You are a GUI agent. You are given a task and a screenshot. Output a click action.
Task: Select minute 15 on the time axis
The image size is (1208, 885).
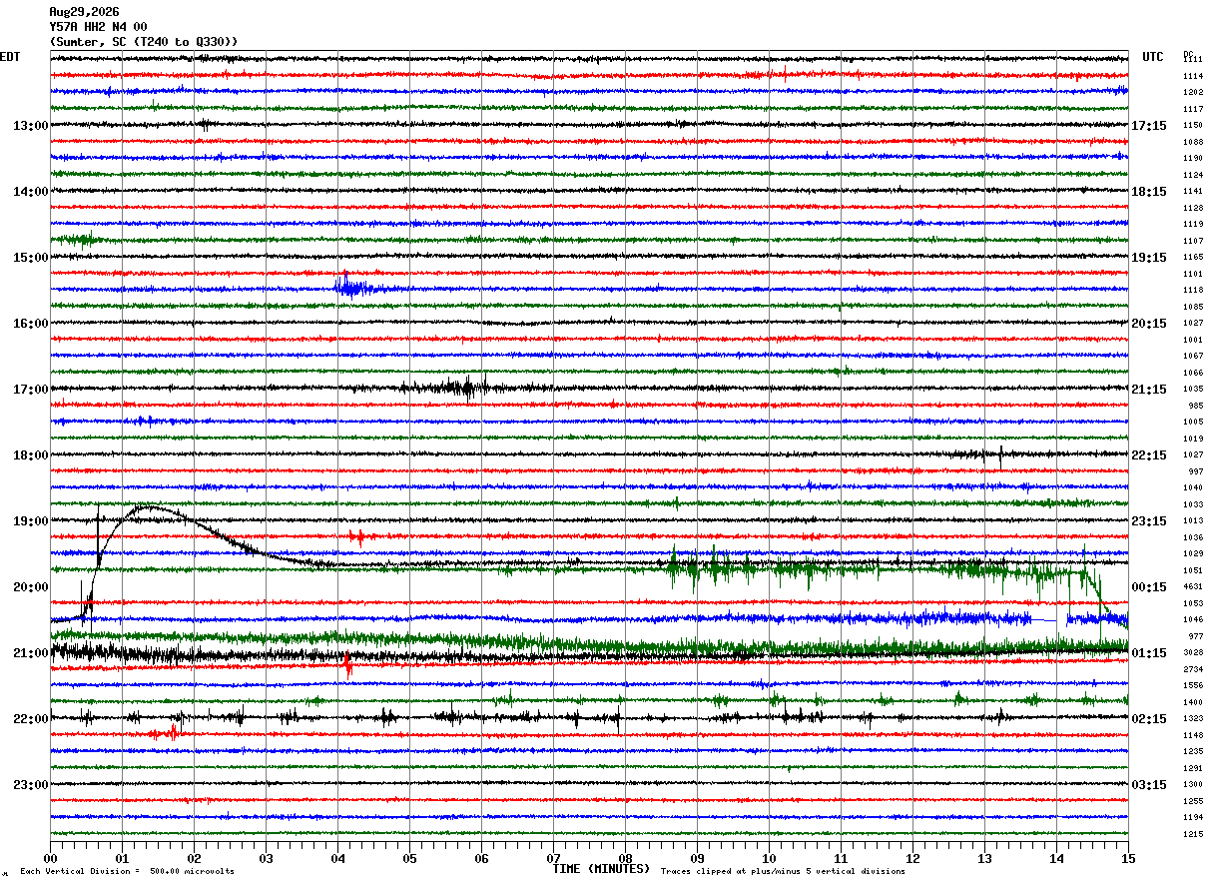(x=1128, y=858)
